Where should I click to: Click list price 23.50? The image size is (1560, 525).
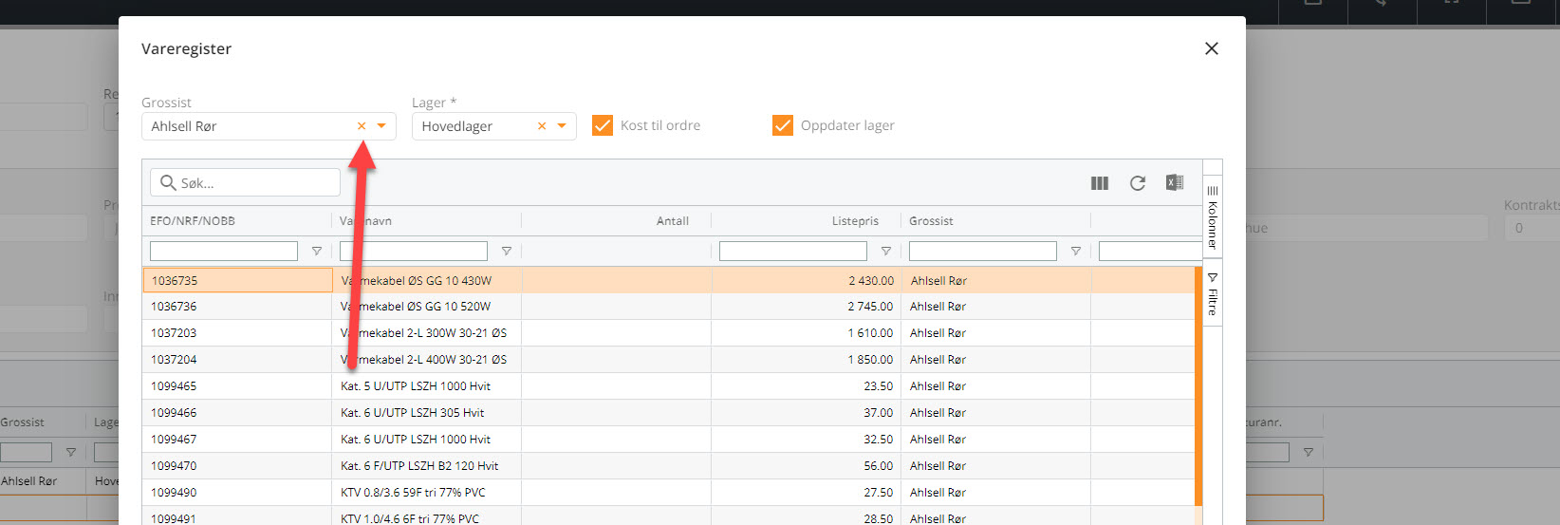coord(879,386)
